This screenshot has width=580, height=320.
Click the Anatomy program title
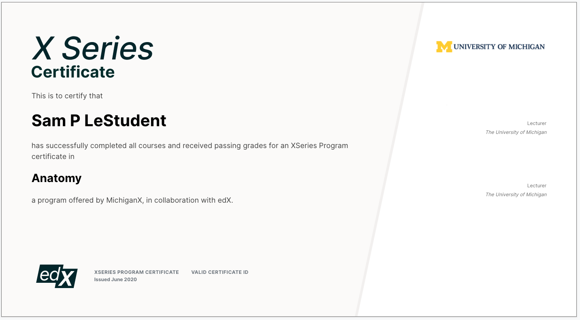coord(57,178)
